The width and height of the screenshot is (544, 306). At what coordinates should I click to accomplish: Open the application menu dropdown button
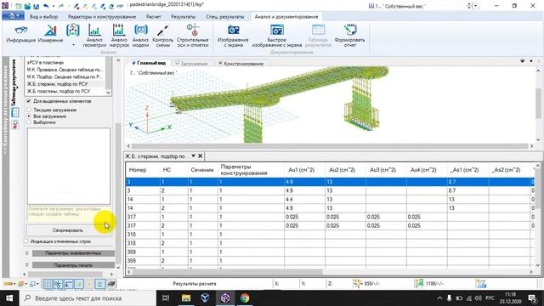[x=13, y=15]
